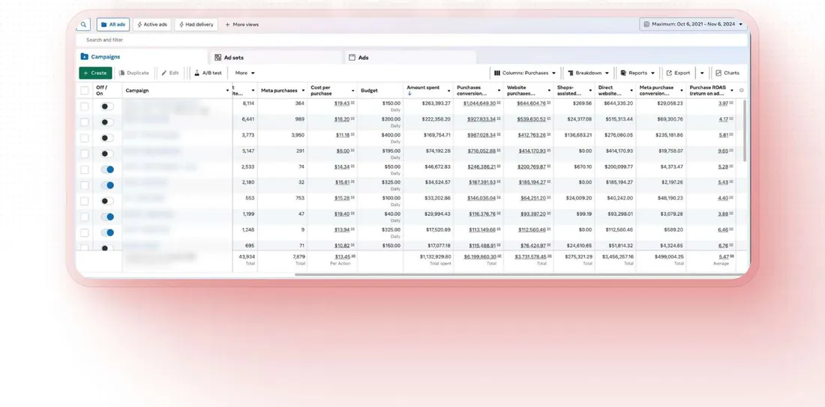Check the row with $33,202.86 spent

pos(84,201)
